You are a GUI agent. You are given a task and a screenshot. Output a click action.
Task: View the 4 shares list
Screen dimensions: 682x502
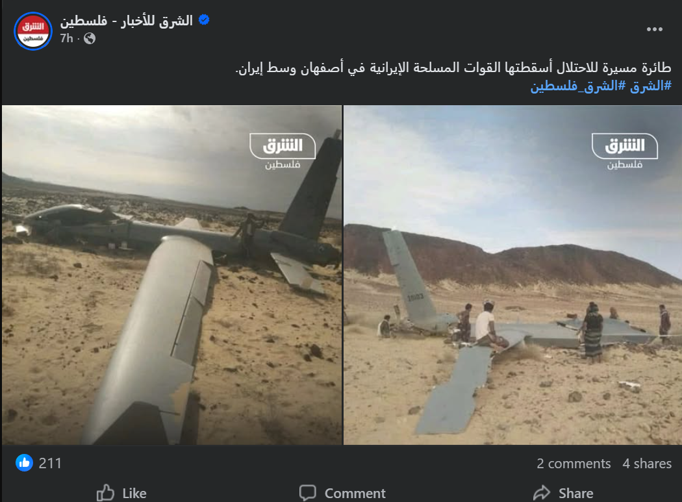tap(647, 464)
